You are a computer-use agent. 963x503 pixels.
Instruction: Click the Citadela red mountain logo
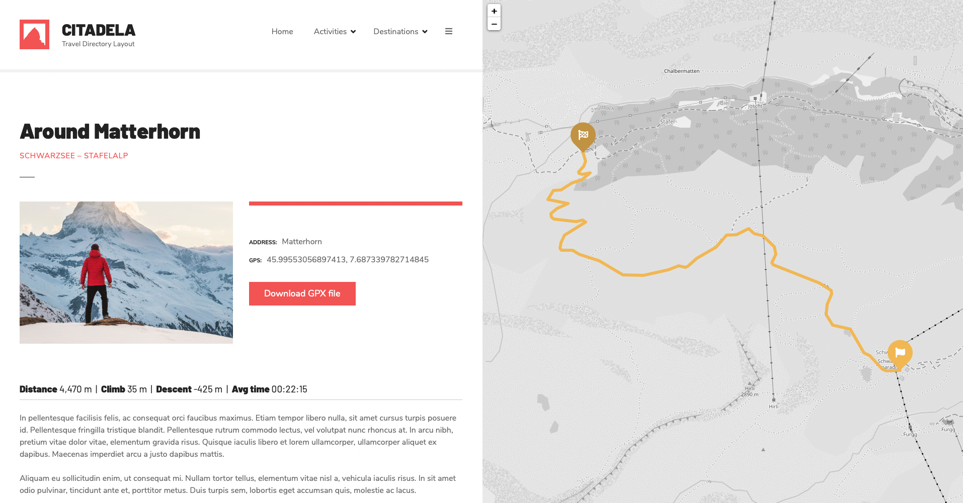pos(34,34)
